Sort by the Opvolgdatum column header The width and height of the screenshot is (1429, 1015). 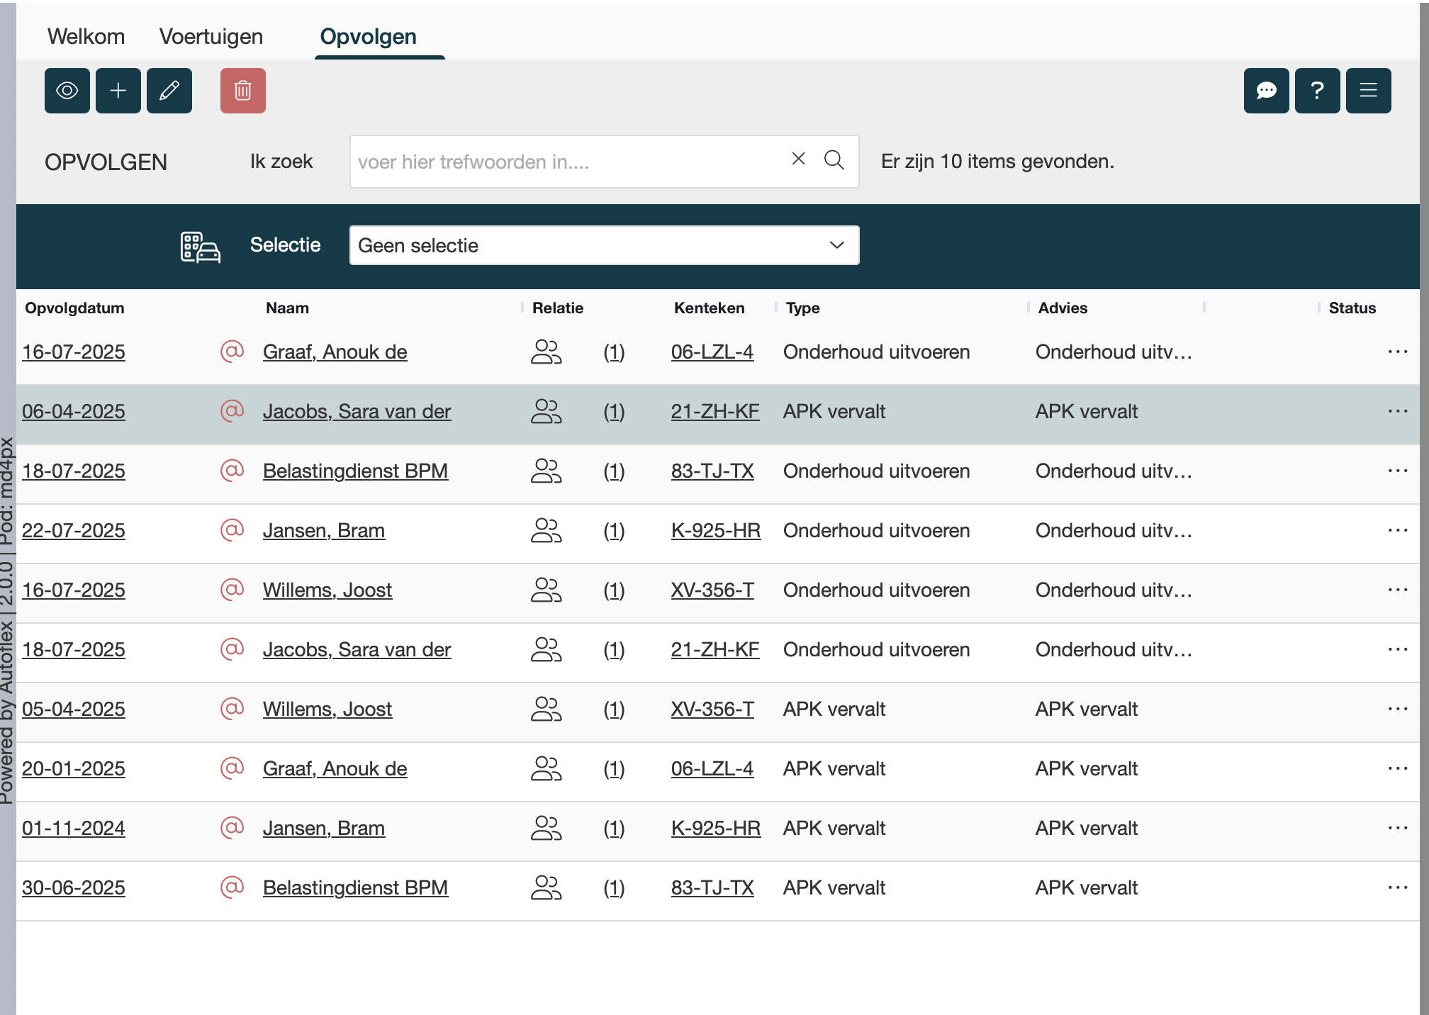coord(74,308)
